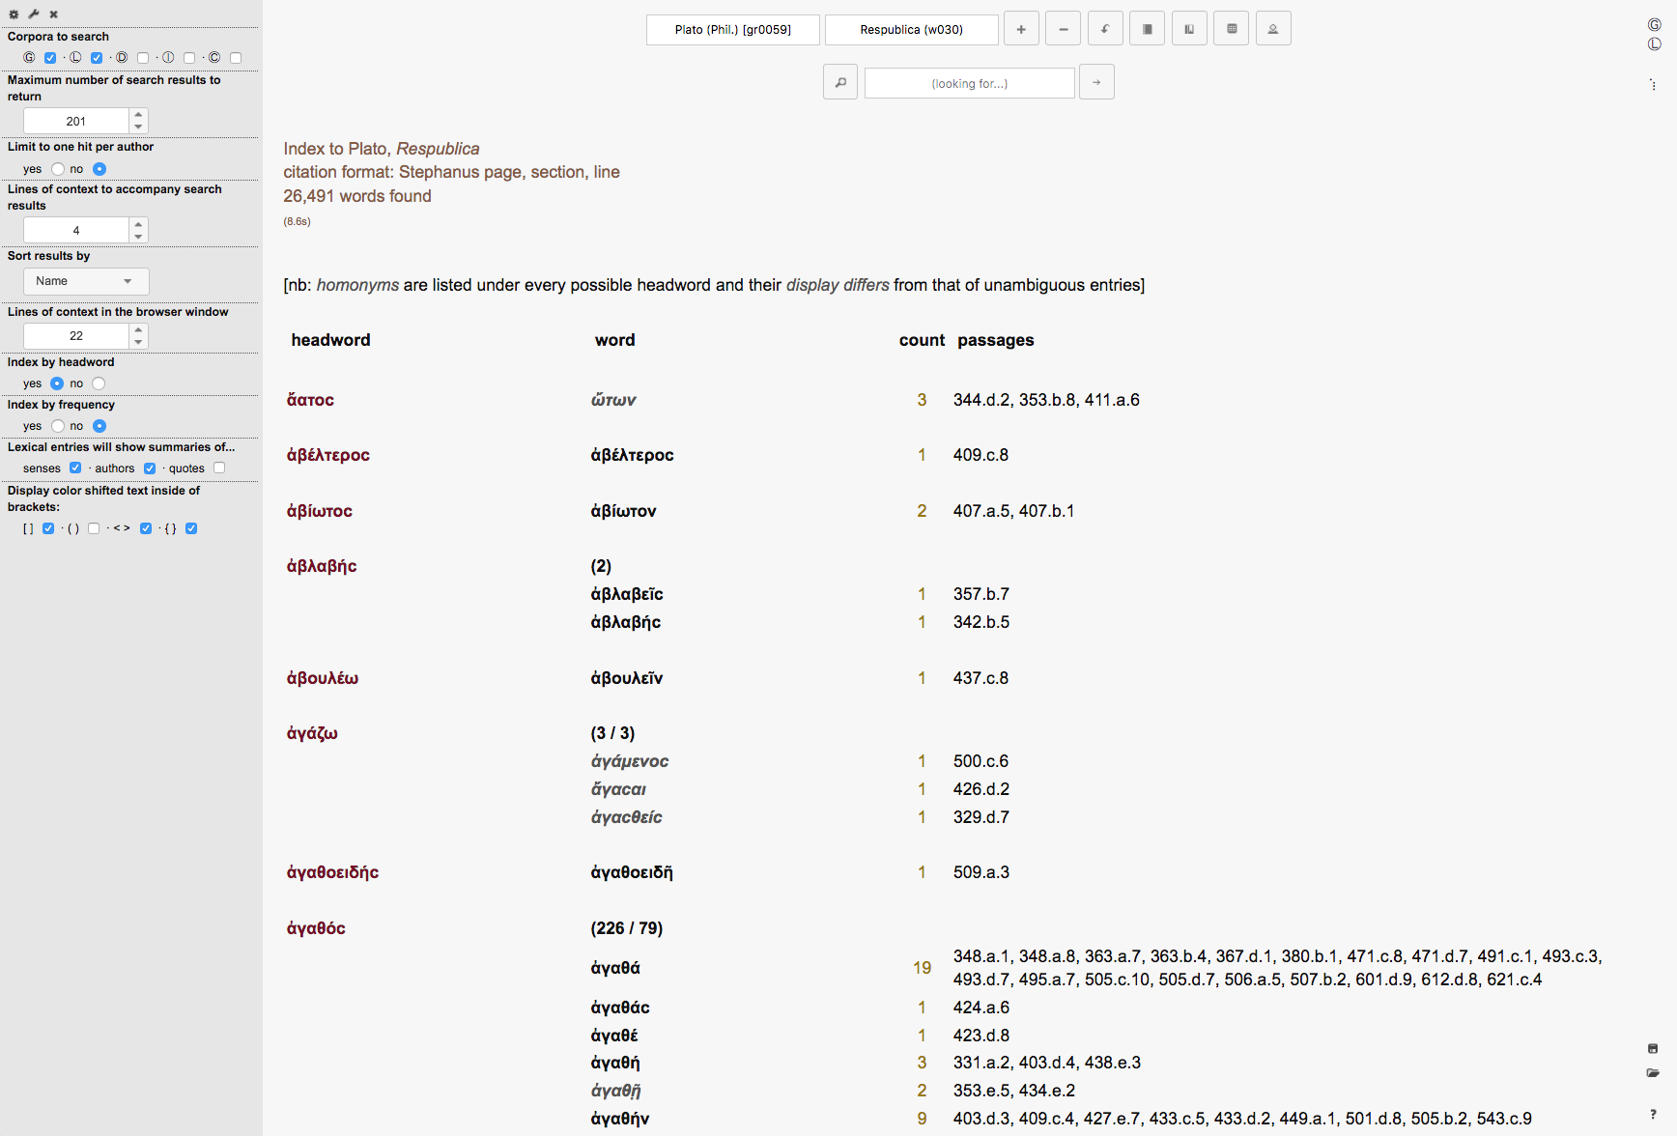Click the gear settings icon in sidebar

[14, 14]
